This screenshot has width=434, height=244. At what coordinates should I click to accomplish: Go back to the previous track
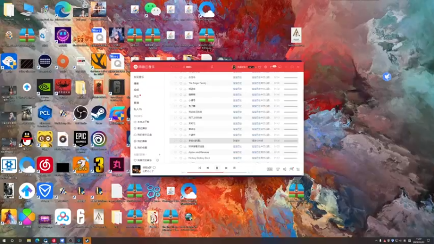coord(208,168)
